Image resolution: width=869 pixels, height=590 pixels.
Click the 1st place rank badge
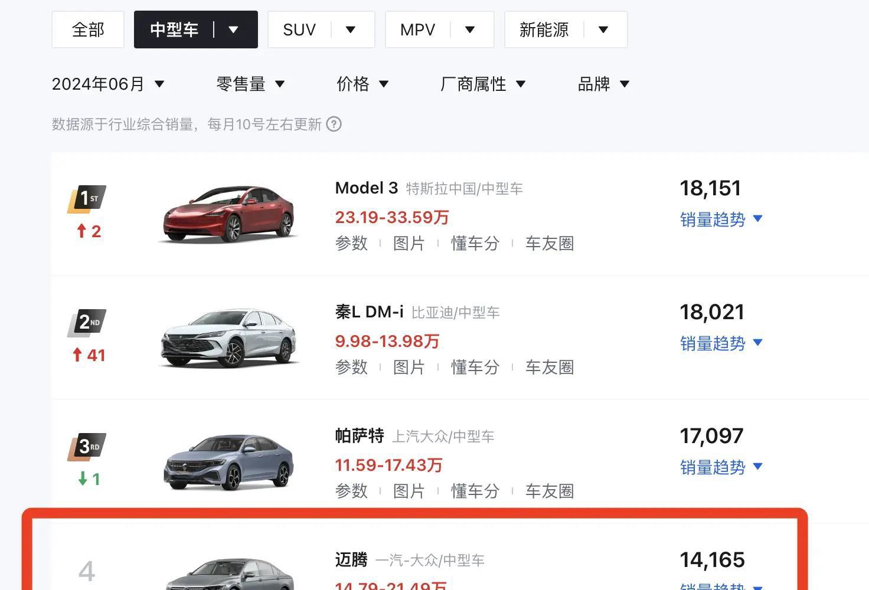tap(87, 199)
